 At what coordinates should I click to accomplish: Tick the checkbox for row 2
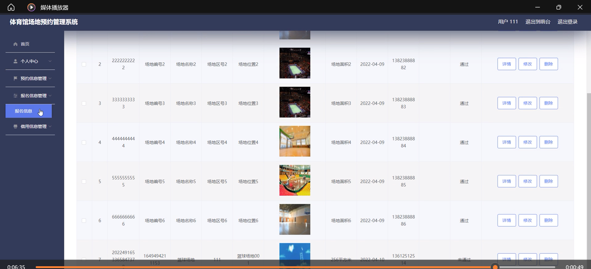[x=84, y=64]
